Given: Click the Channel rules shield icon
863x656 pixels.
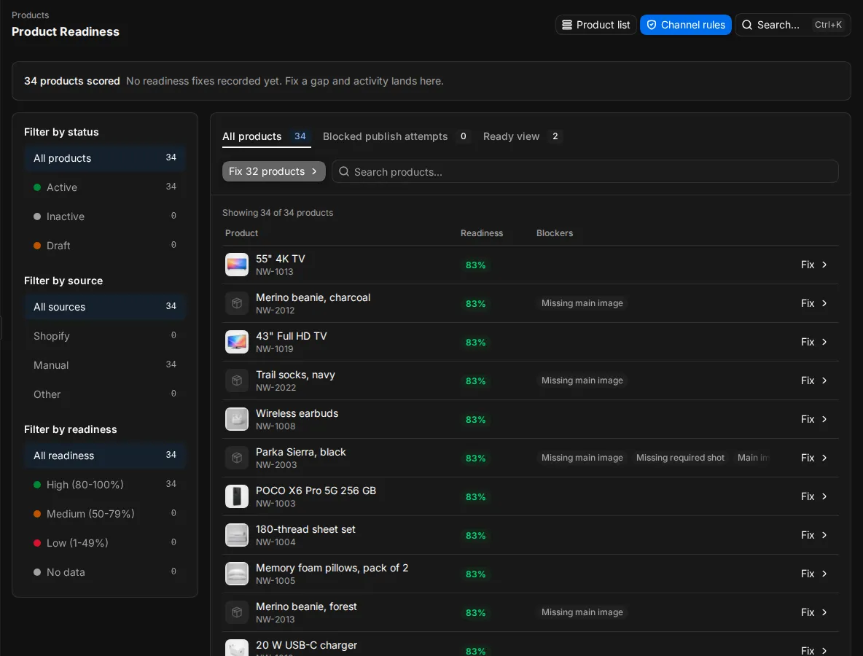Looking at the screenshot, I should [x=651, y=25].
